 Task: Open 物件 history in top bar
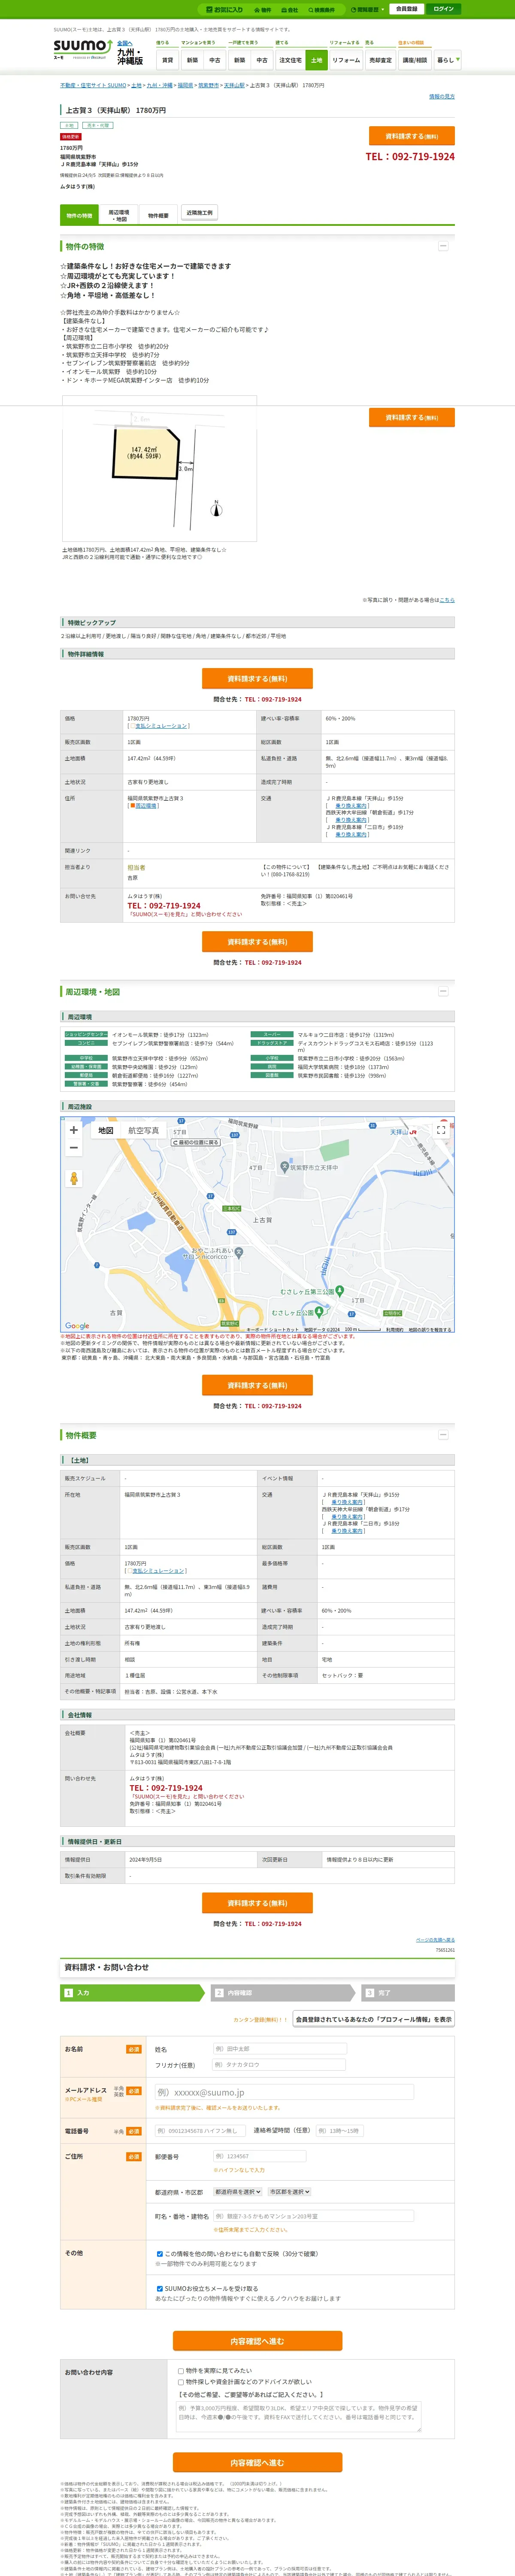[x=263, y=9]
